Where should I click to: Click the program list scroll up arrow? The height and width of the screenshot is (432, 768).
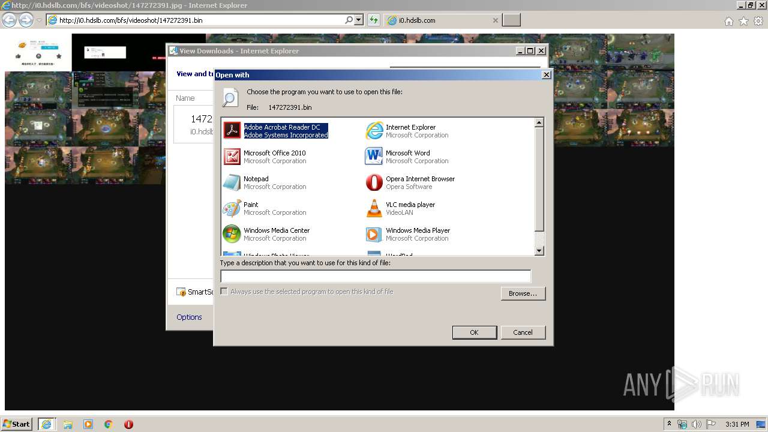click(539, 122)
